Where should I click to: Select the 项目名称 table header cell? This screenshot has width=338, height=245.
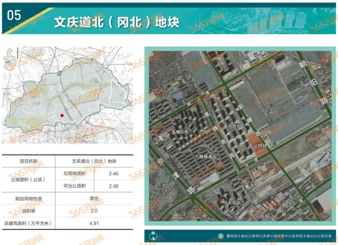(28, 161)
